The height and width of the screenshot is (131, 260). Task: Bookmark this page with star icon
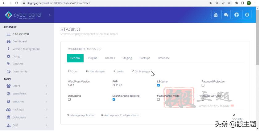[x=229, y=3]
